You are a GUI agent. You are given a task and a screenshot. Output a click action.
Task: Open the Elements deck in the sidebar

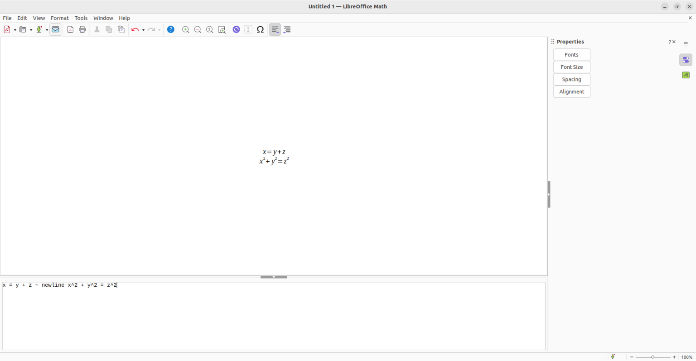click(x=686, y=75)
